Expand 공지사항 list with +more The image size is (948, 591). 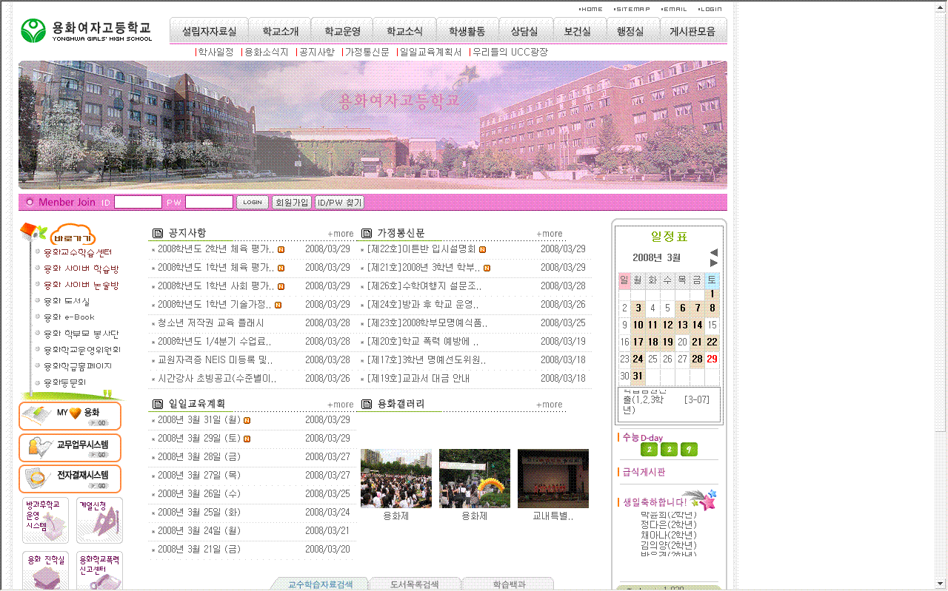[x=341, y=234]
